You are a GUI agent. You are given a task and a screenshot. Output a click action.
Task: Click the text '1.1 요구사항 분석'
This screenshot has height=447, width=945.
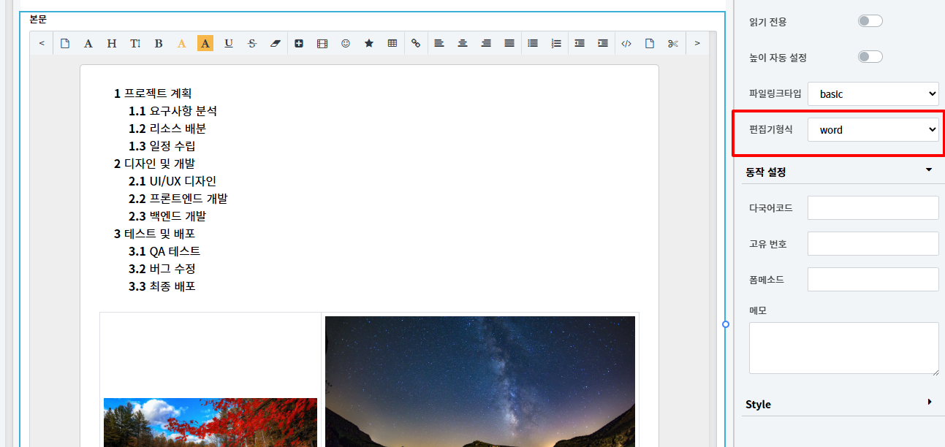click(x=173, y=111)
